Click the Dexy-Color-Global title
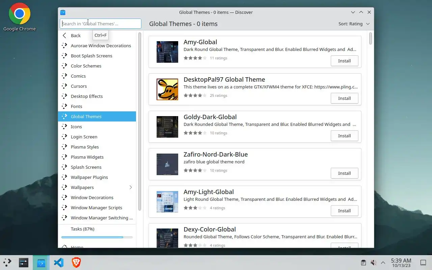 [210, 230]
